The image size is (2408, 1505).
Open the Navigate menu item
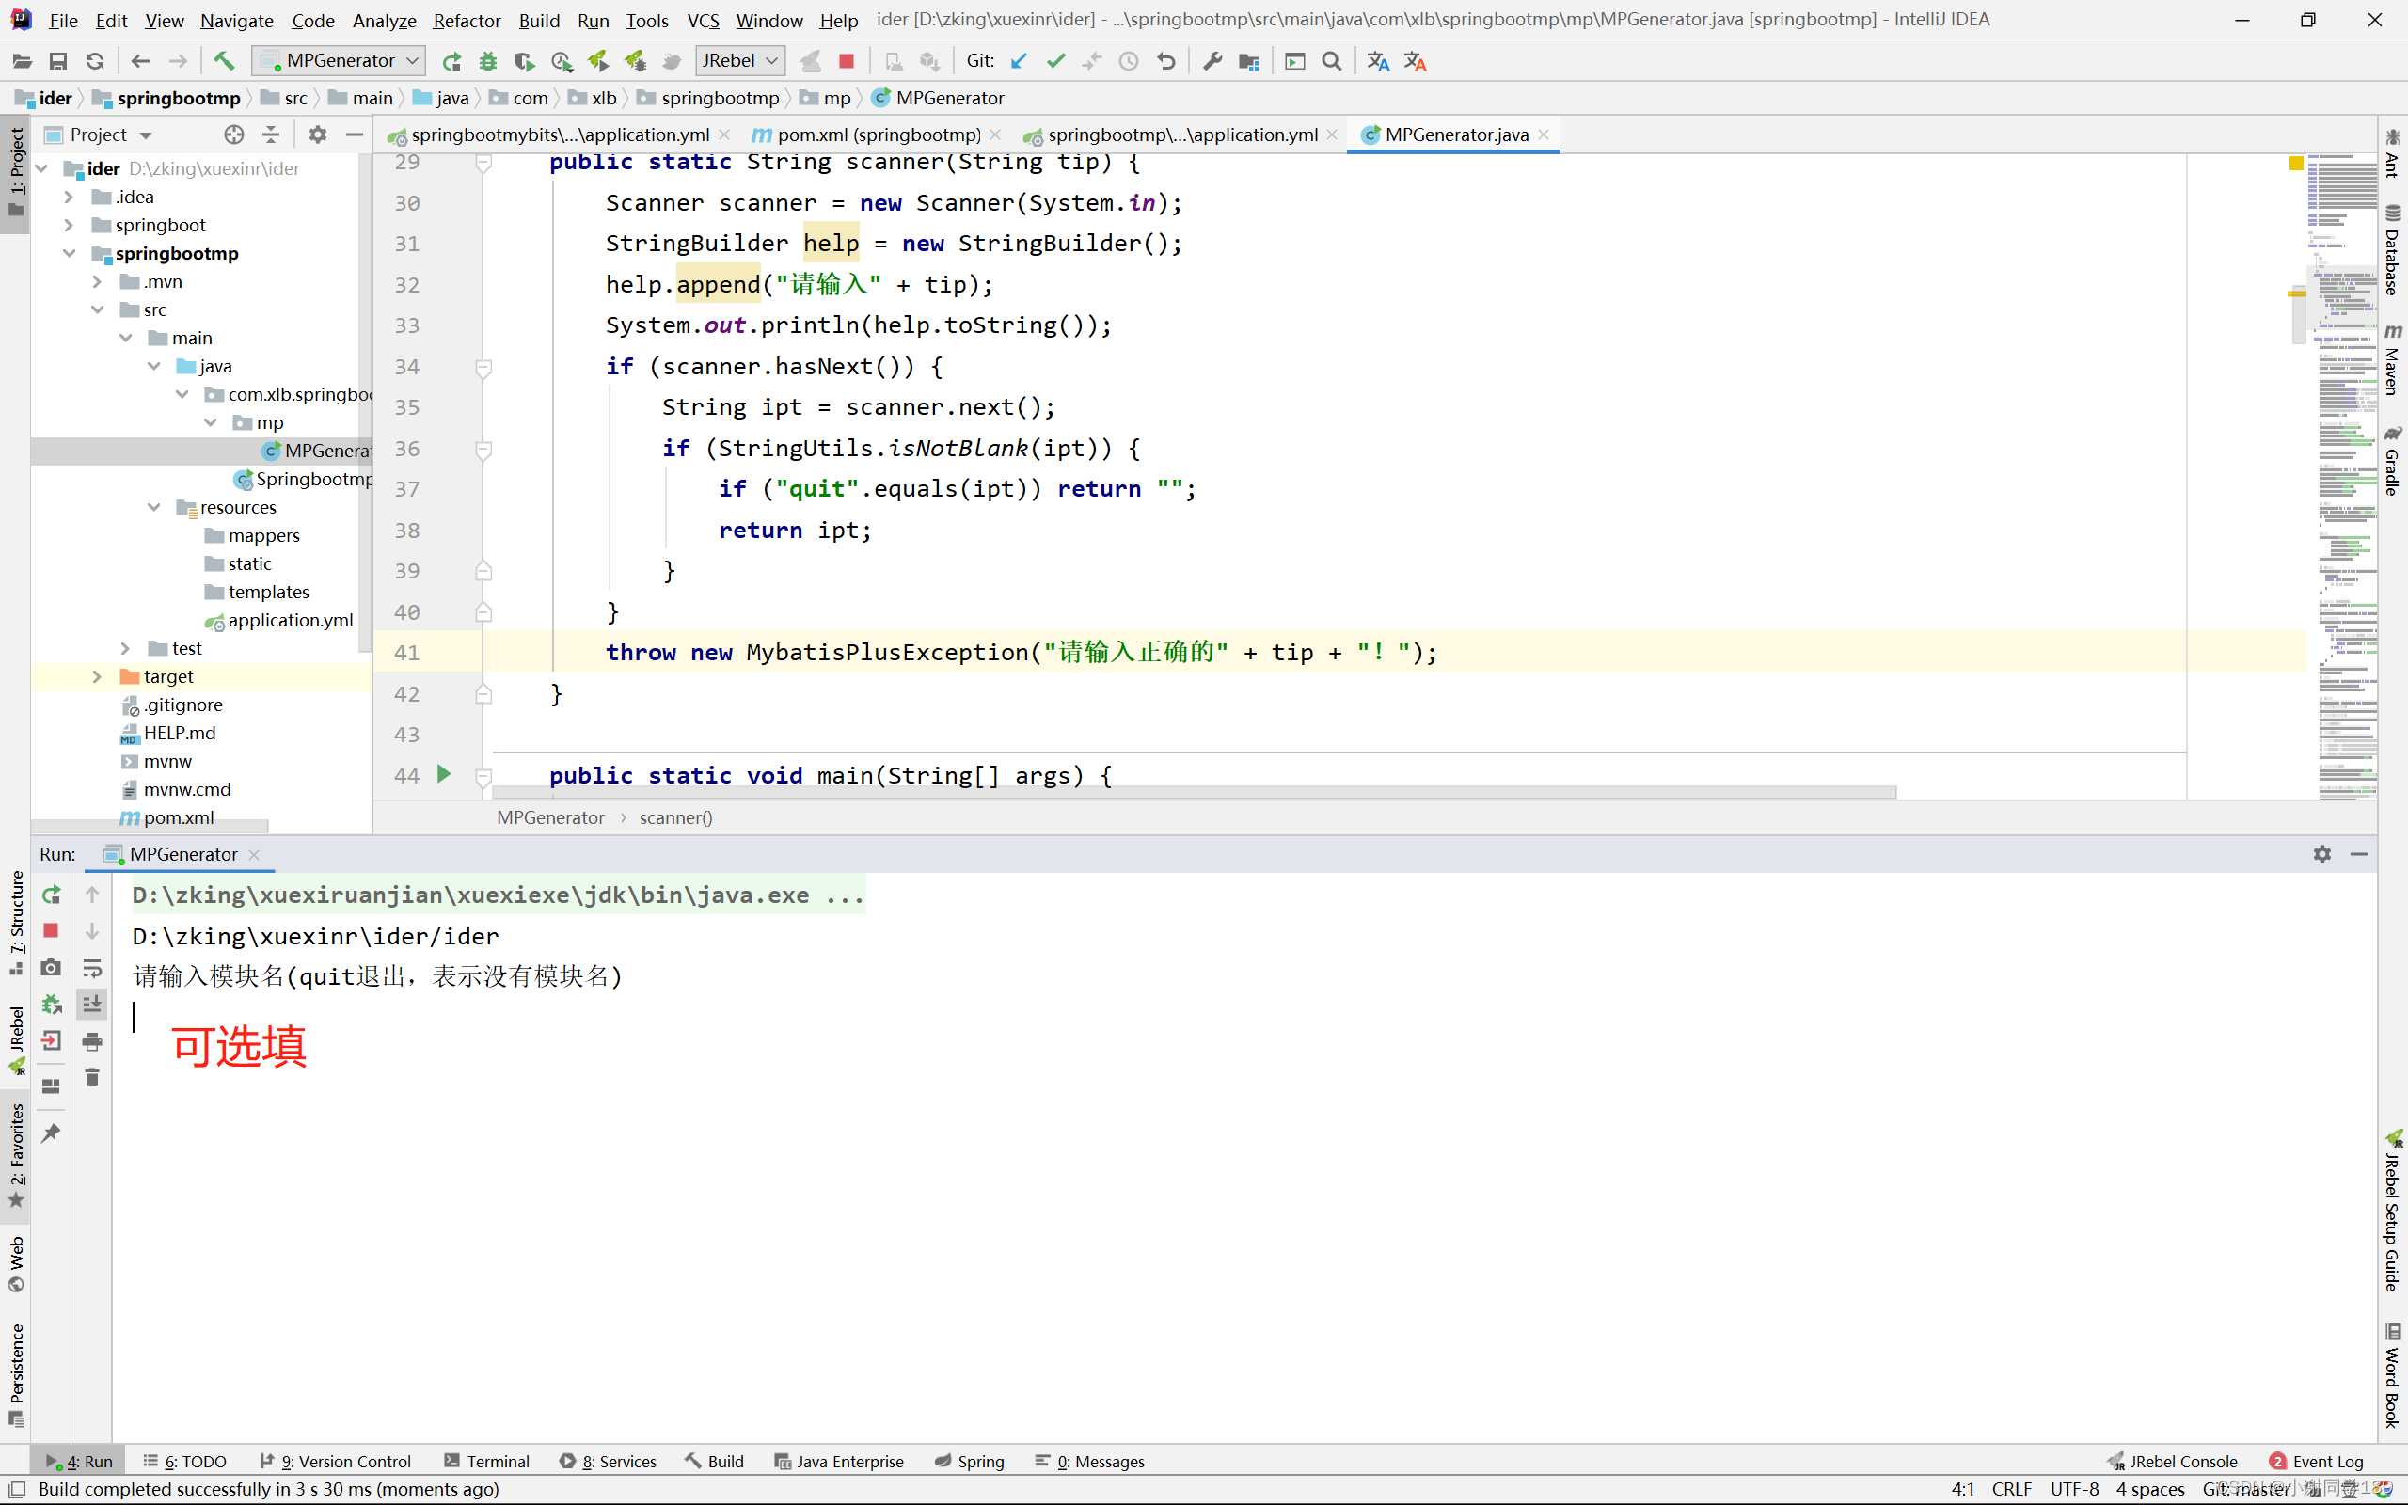236,19
